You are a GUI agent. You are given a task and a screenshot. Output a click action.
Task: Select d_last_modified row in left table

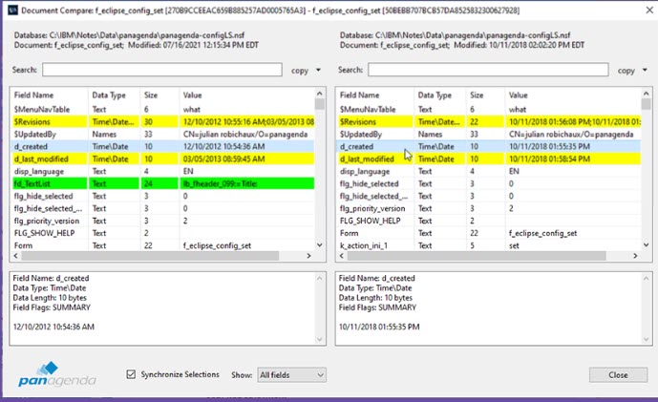tap(162, 159)
